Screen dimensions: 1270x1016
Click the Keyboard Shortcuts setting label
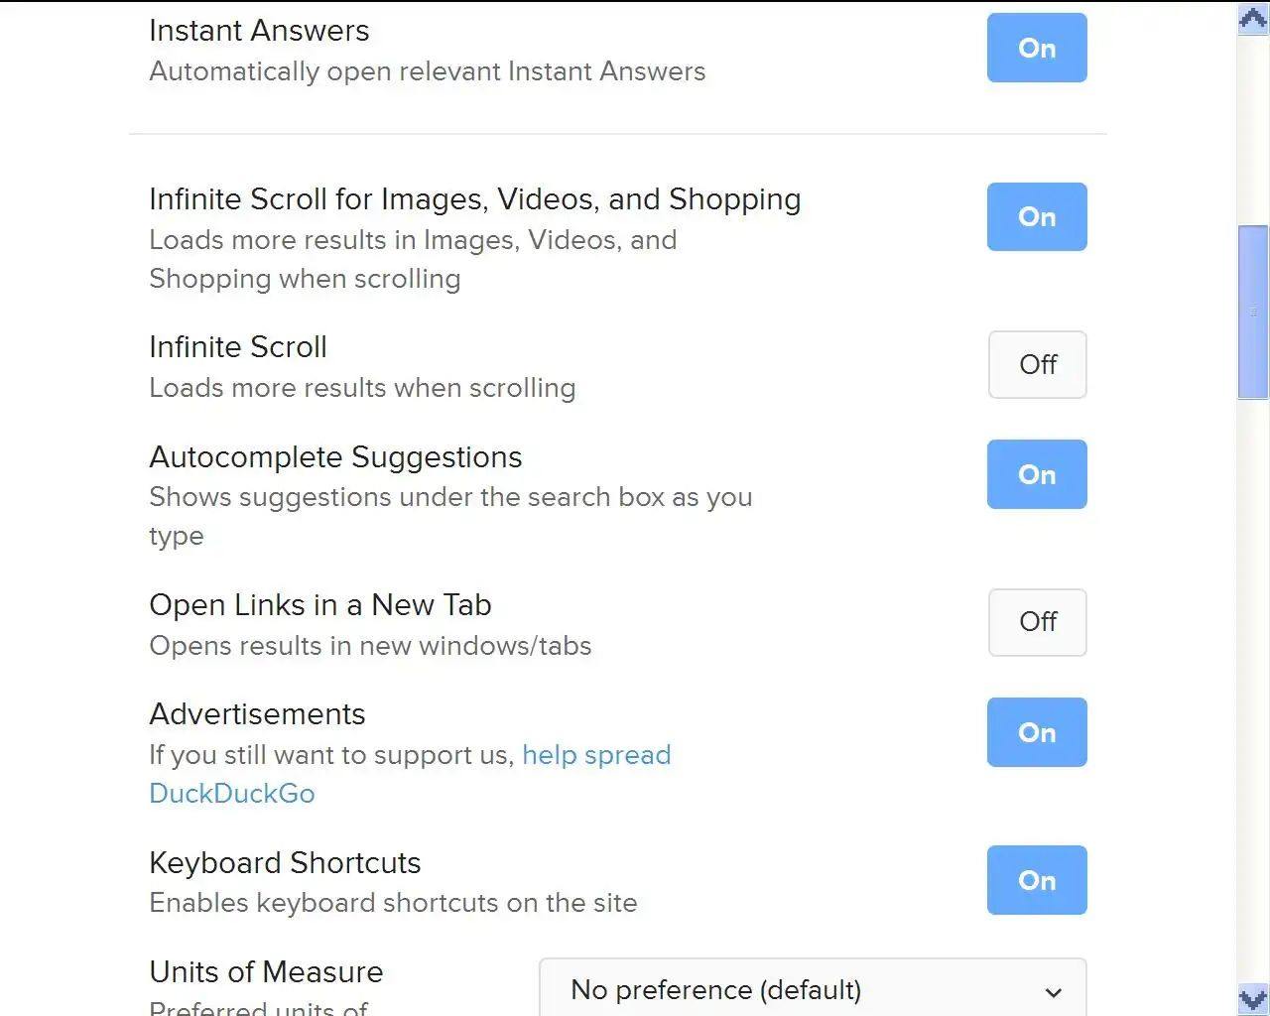285,863
